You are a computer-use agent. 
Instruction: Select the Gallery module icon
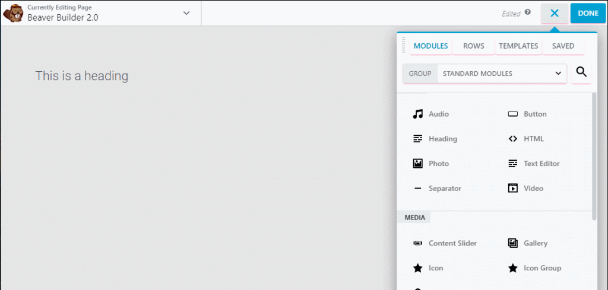pyautogui.click(x=513, y=243)
